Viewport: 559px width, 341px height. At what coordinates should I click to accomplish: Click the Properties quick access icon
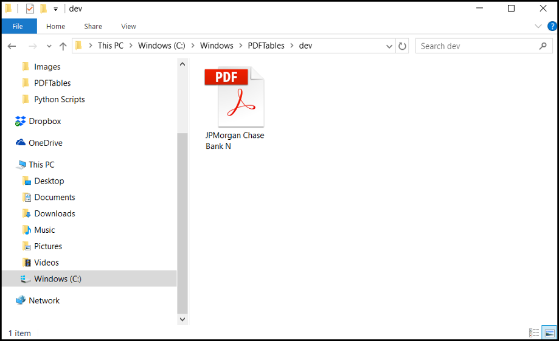(x=30, y=9)
